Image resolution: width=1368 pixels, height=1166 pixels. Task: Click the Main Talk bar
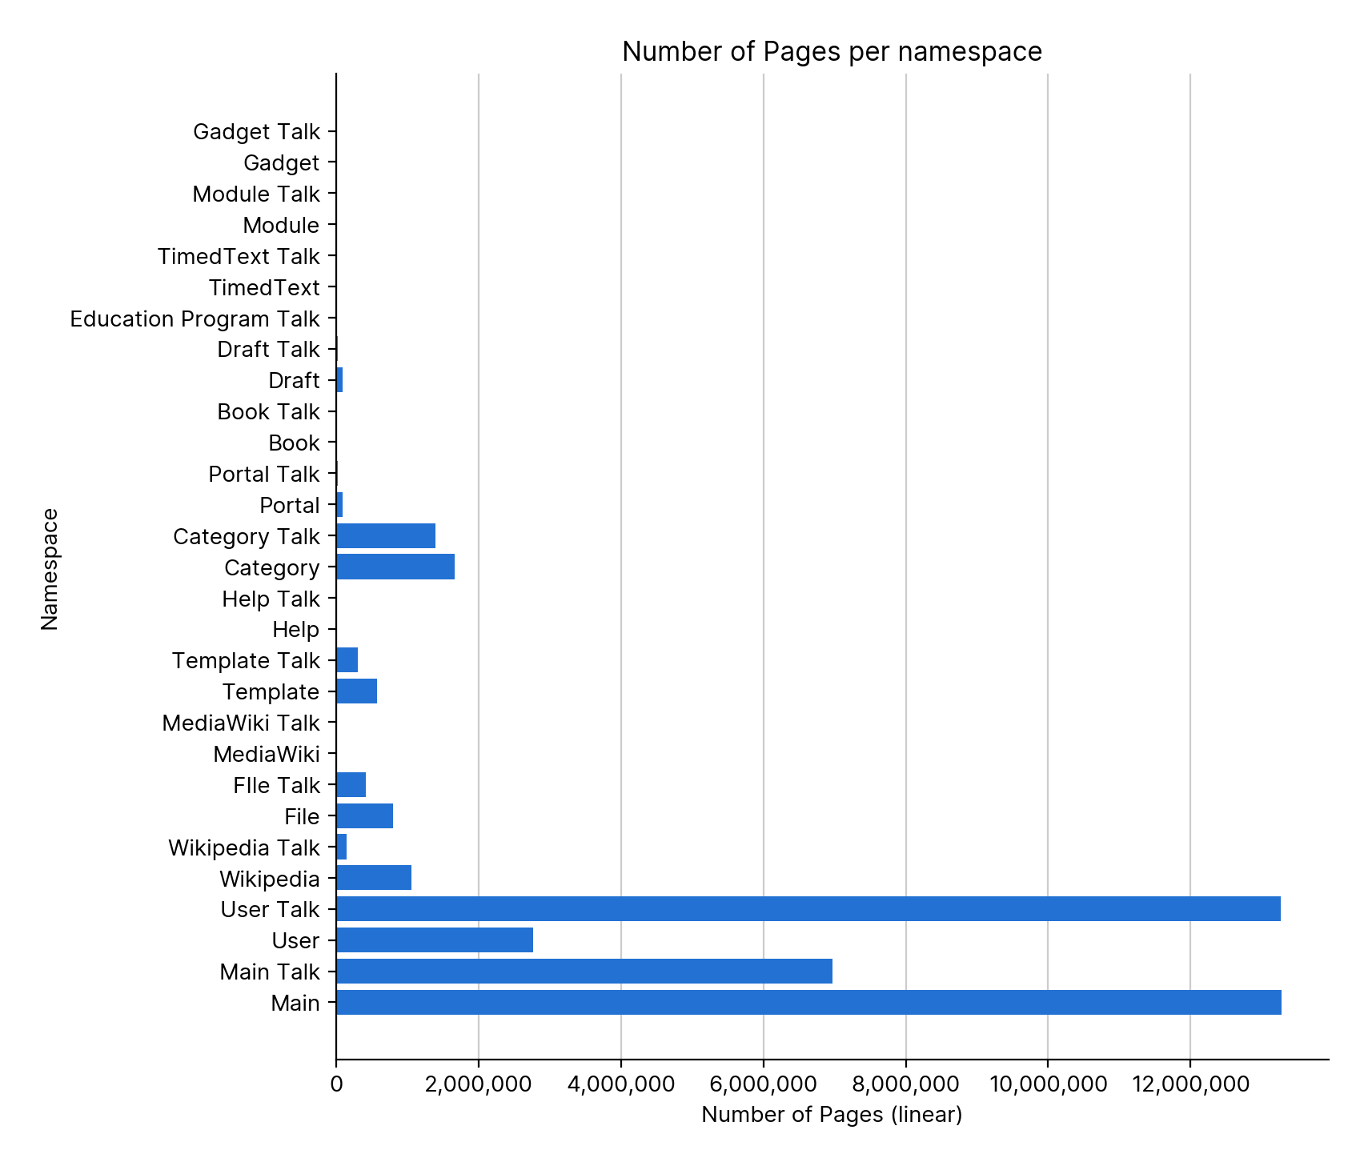(584, 972)
